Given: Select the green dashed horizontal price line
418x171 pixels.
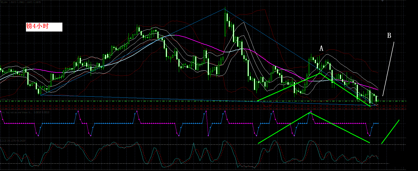Looking at the screenshot, I should point(203,101).
